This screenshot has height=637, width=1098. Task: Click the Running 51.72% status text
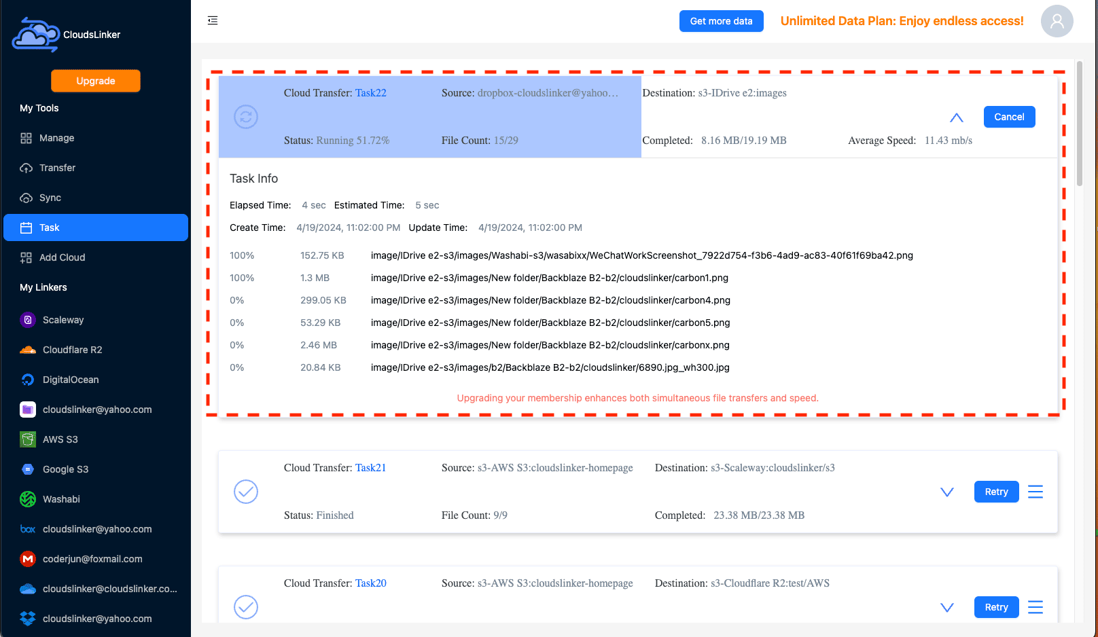[x=353, y=141]
